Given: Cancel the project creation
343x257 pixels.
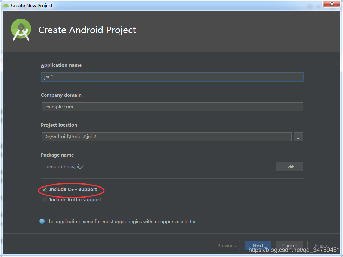Looking at the screenshot, I should [x=289, y=245].
